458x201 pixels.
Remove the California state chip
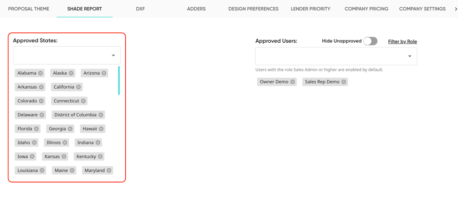78,87
